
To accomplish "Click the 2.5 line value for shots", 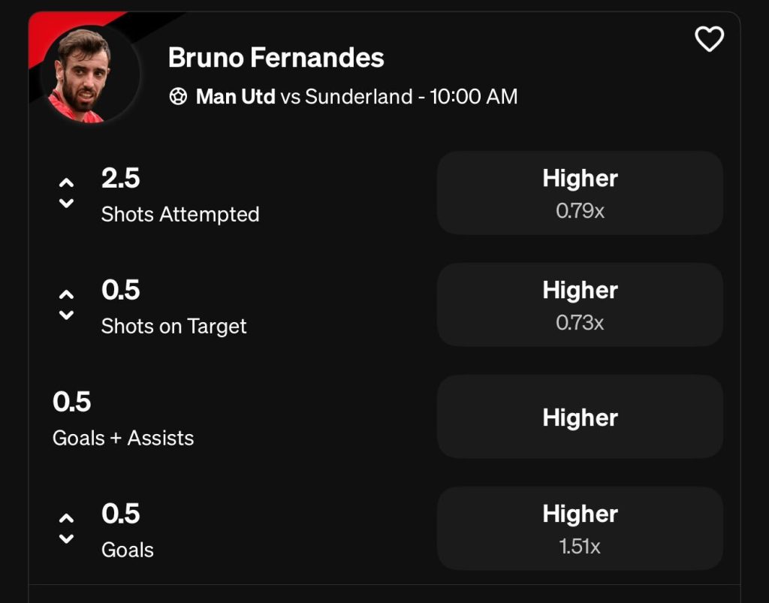I will click(x=121, y=179).
